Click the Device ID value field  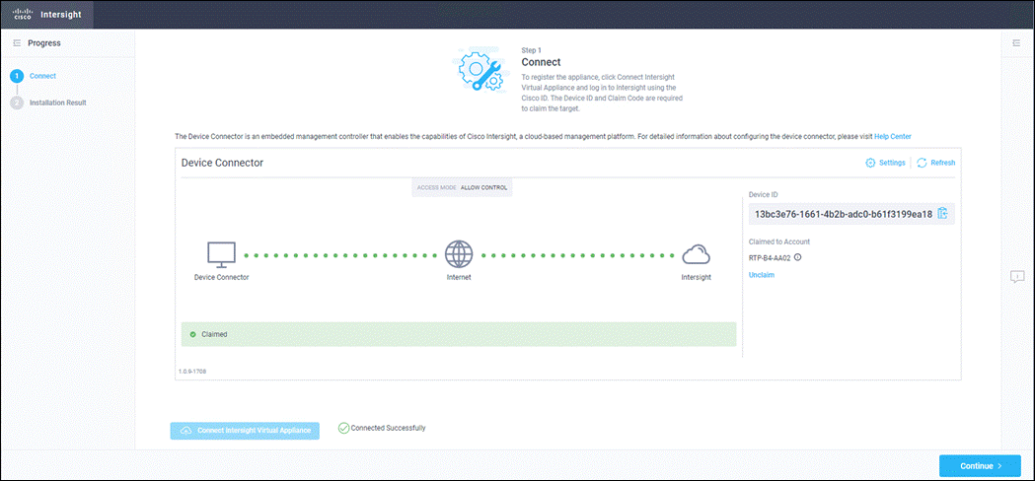[x=851, y=214]
